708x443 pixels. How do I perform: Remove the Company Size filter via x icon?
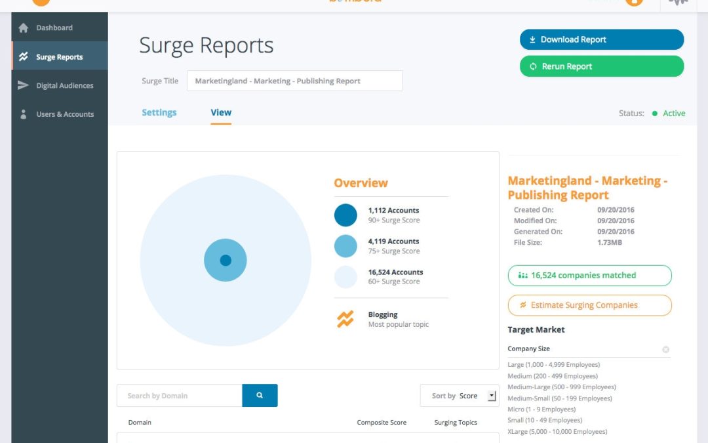tap(665, 349)
